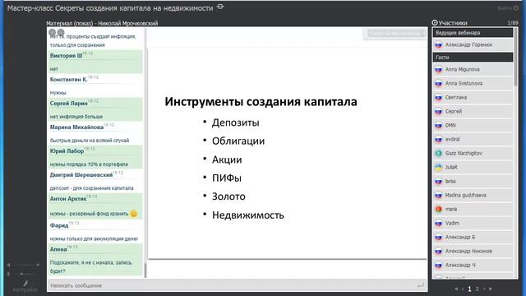Click the participants list scrollbar
This screenshot has height=296, width=526.
click(516, 57)
